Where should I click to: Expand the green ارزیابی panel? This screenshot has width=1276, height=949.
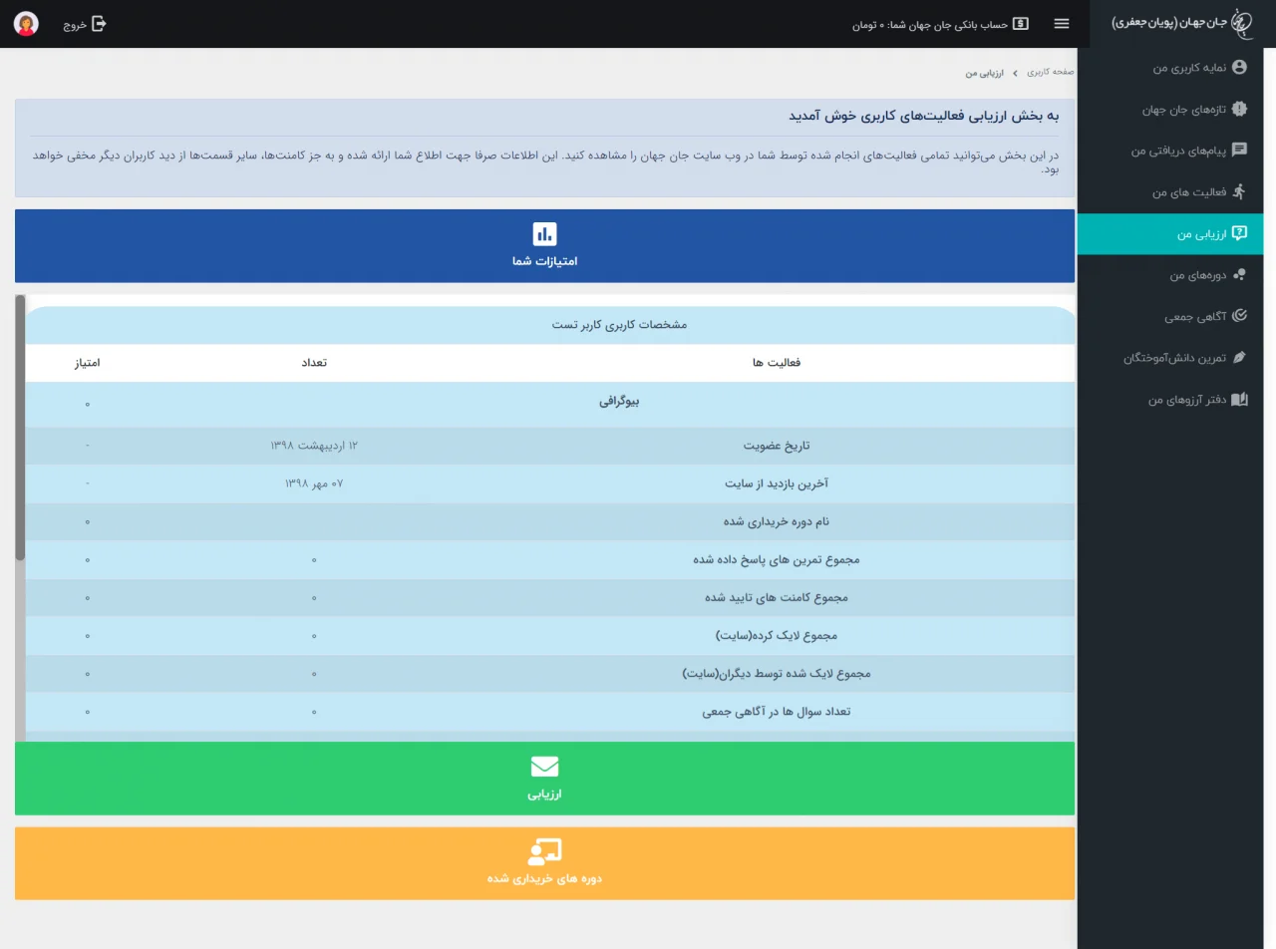(x=544, y=794)
